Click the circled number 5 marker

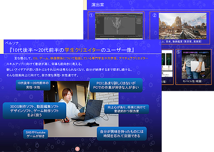(178, 52)
